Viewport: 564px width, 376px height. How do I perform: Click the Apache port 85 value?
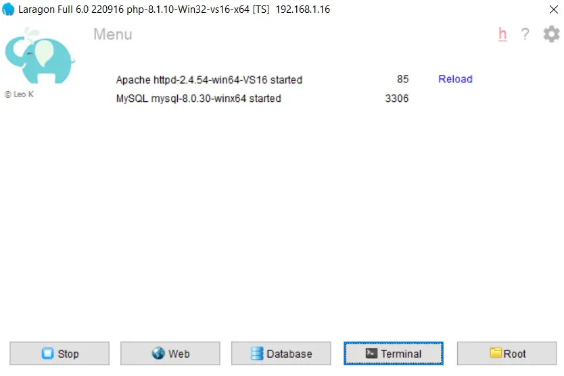(x=403, y=79)
